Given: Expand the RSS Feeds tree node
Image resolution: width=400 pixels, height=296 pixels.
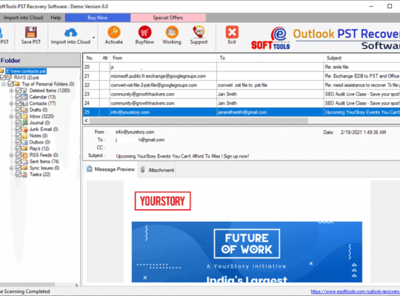Looking at the screenshot, I should point(11,155).
